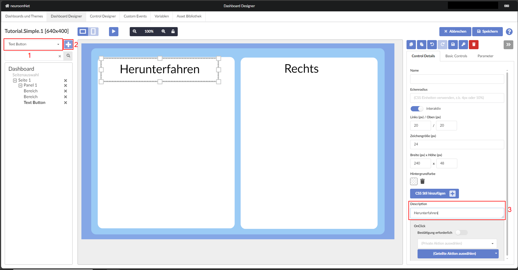Click the Speichern button
The image size is (518, 270).
487,32
